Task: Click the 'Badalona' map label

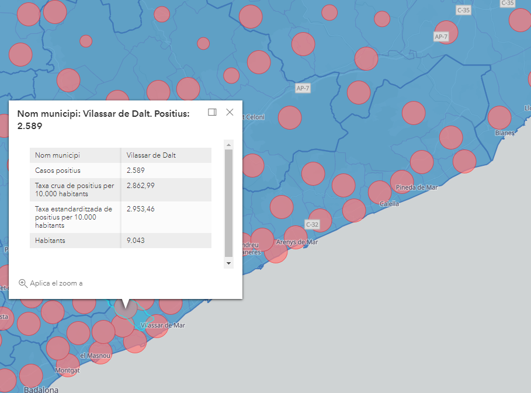Action: 41,389
